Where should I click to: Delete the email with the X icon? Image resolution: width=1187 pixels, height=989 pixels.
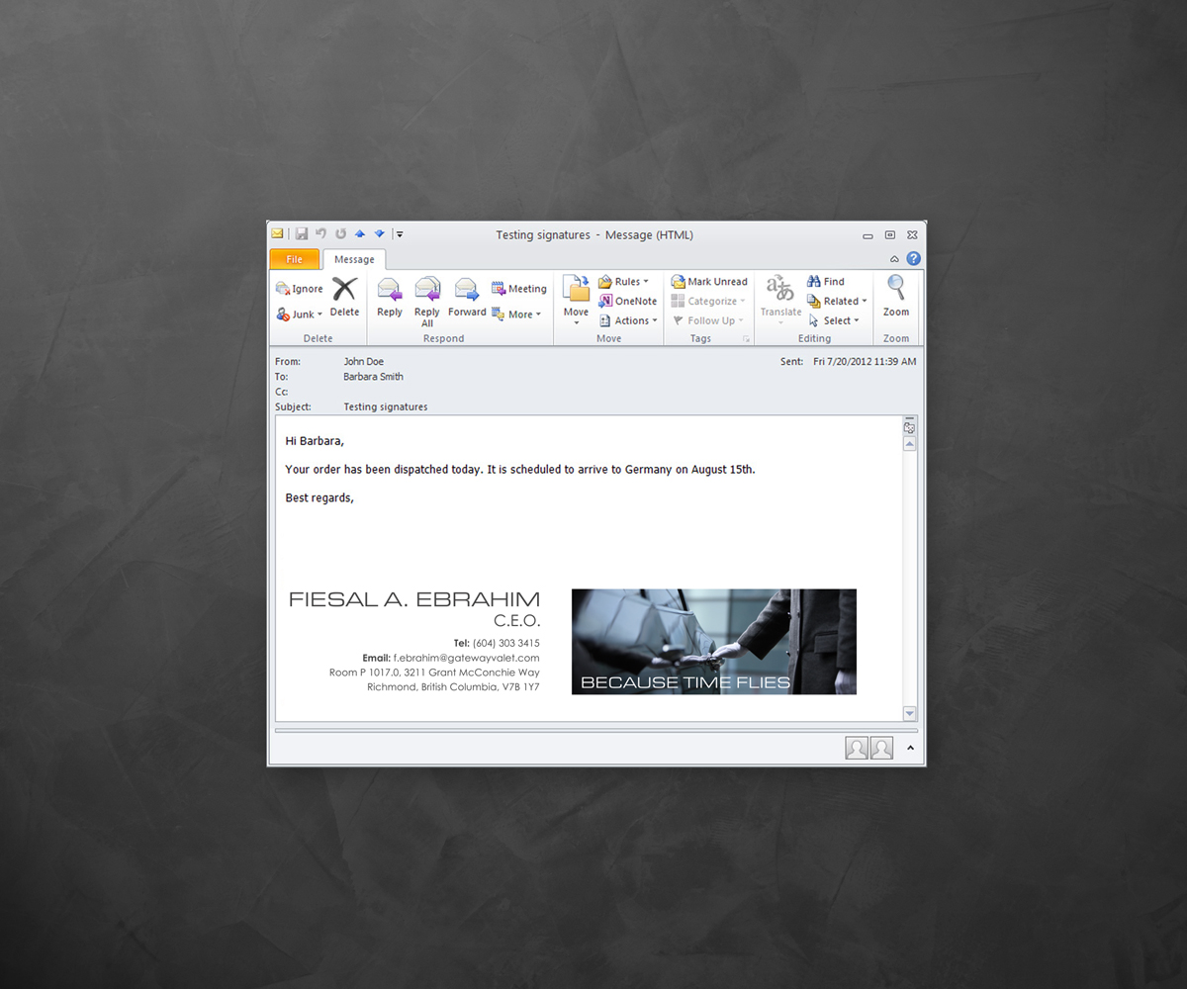pyautogui.click(x=344, y=290)
